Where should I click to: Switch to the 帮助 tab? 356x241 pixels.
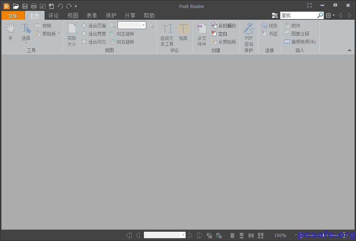pyautogui.click(x=149, y=16)
